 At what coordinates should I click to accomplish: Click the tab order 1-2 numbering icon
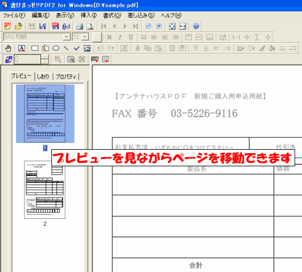[x=9, y=59]
